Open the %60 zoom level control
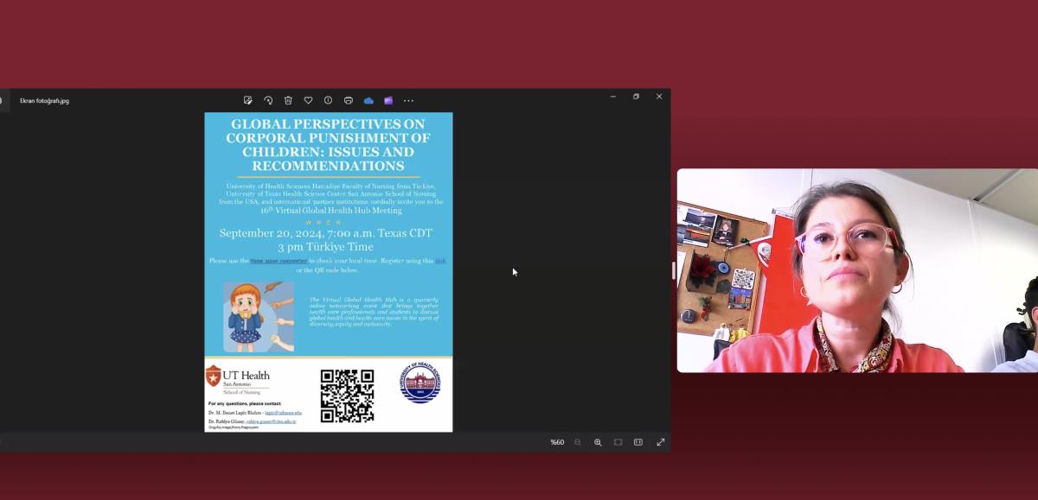This screenshot has width=1038, height=500. pyautogui.click(x=557, y=442)
